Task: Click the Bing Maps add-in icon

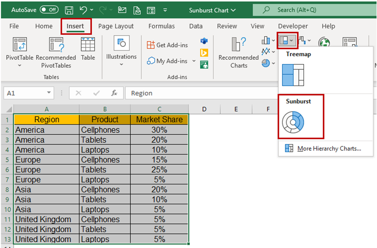Action: click(x=204, y=53)
